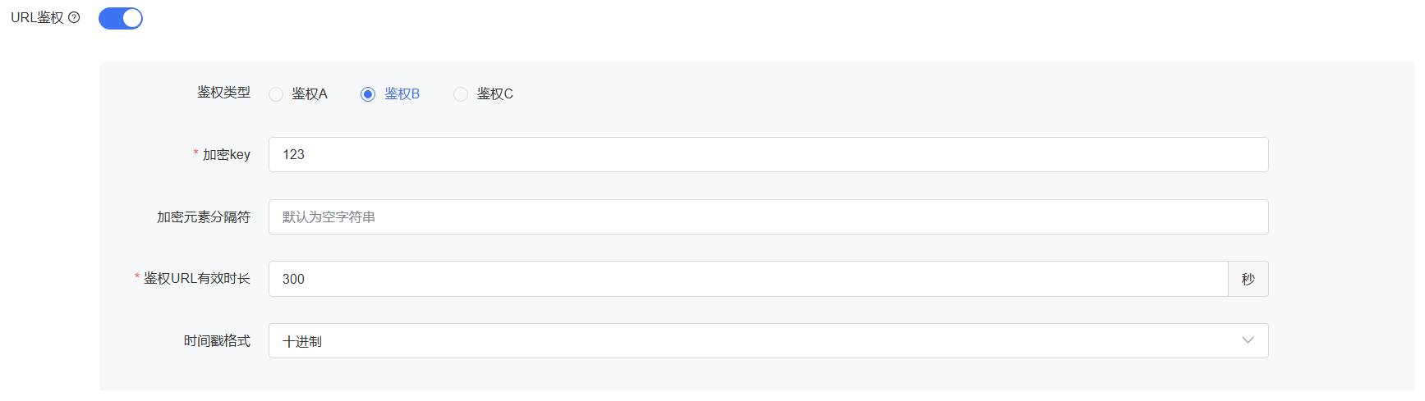Viewport: 1425px width, 401px height.
Task: Click the 加密元素分隔符 field label
Action: [204, 217]
